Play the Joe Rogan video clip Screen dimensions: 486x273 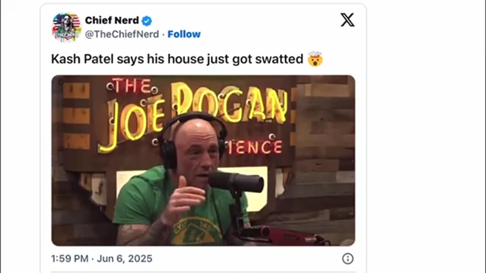[203, 160]
